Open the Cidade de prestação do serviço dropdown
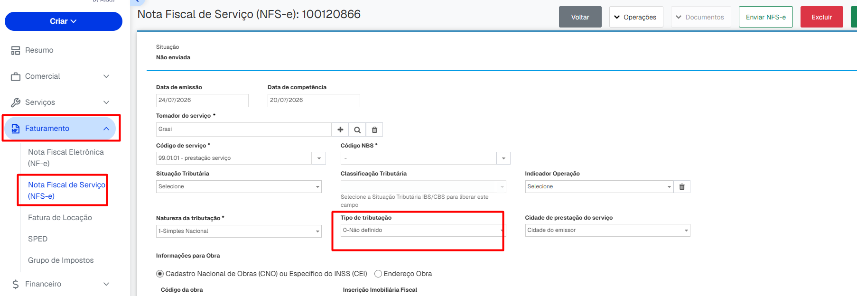The width and height of the screenshot is (857, 296). pos(607,230)
